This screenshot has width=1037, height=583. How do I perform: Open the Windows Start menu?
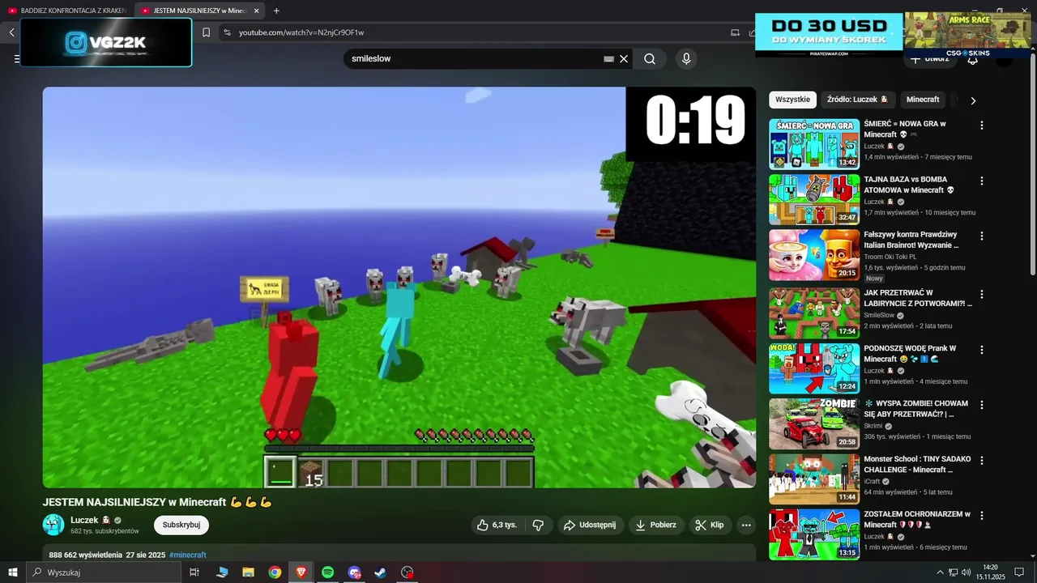click(x=13, y=572)
